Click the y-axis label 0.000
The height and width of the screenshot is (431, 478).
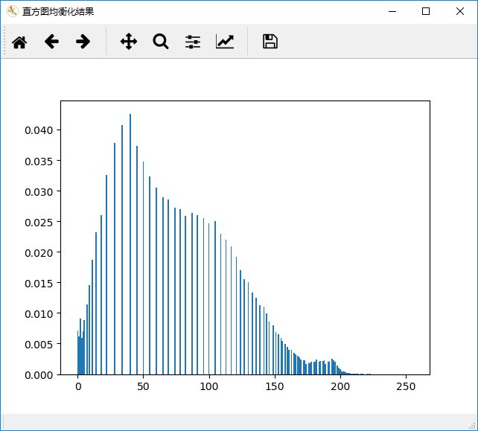(39, 375)
